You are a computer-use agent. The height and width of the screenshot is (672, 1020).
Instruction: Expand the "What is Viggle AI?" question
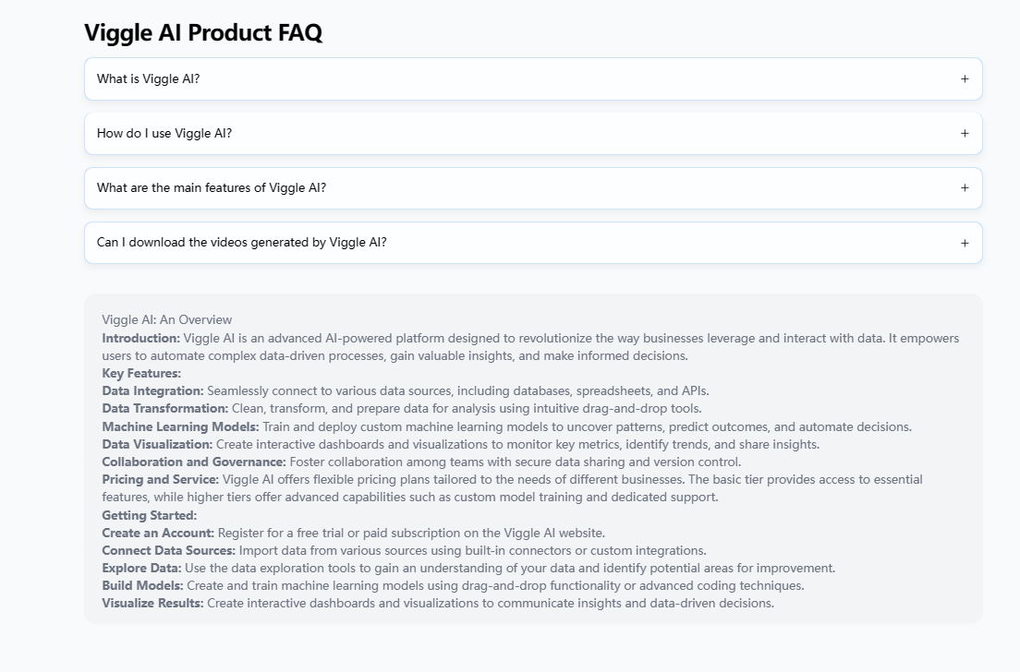pos(148,79)
